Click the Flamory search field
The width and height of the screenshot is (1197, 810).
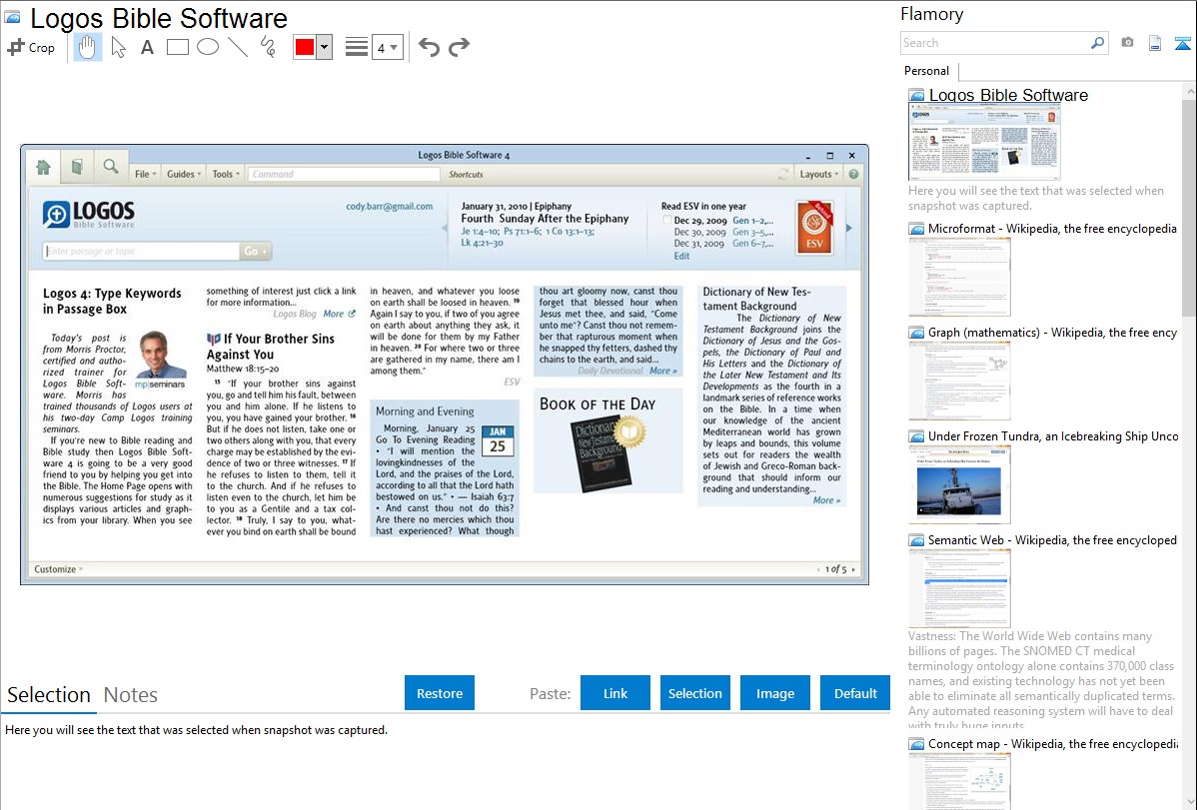point(994,43)
